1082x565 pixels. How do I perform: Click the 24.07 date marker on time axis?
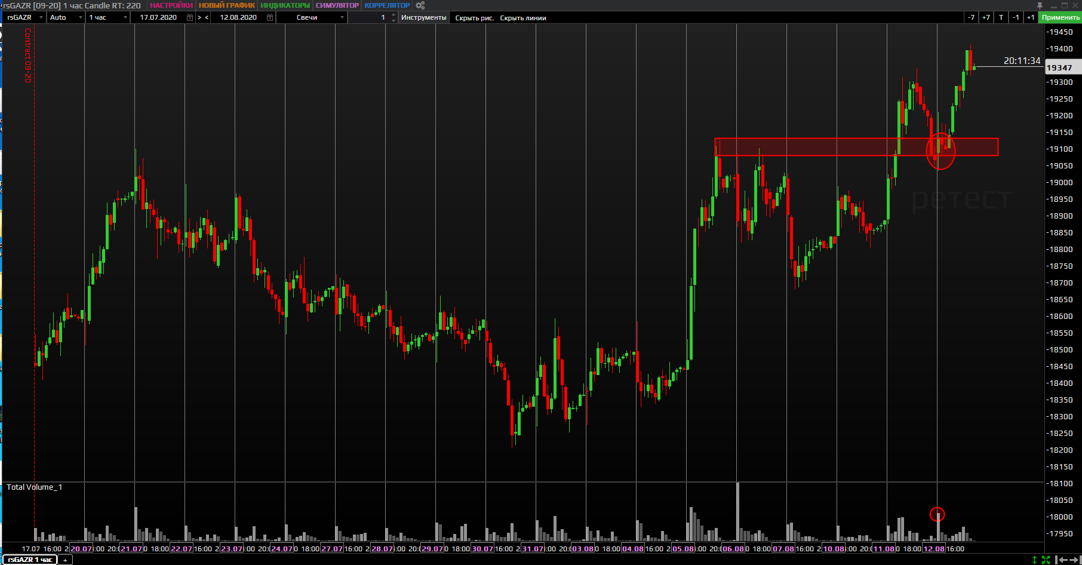click(x=282, y=548)
